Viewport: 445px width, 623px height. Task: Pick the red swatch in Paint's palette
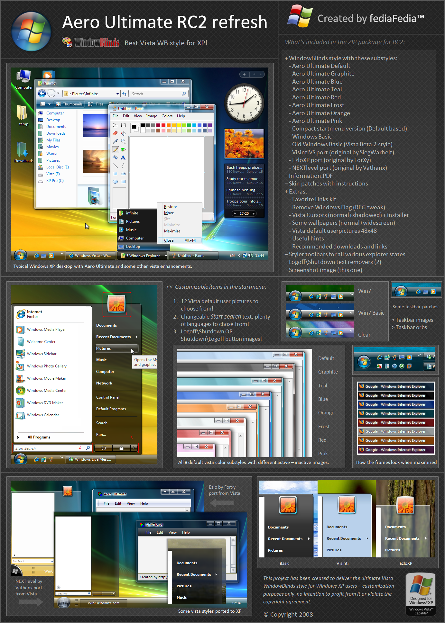[x=163, y=125]
